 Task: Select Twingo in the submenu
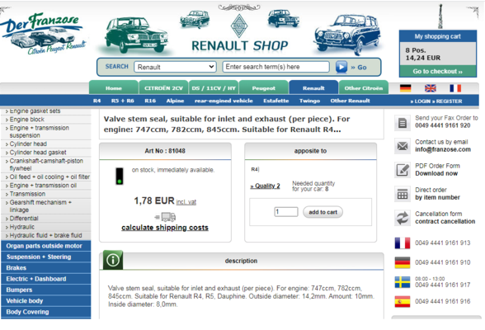(309, 101)
